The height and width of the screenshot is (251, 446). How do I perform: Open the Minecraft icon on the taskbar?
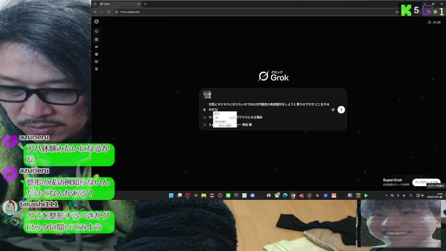(358, 196)
